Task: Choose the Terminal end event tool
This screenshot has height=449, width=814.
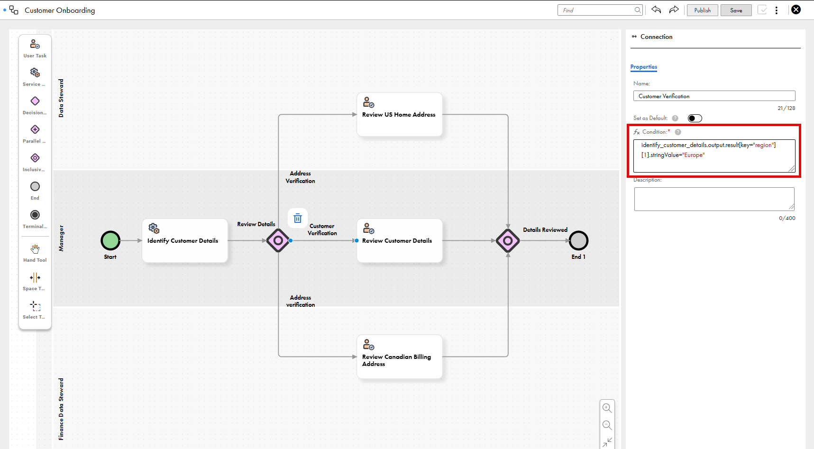Action: coord(35,219)
